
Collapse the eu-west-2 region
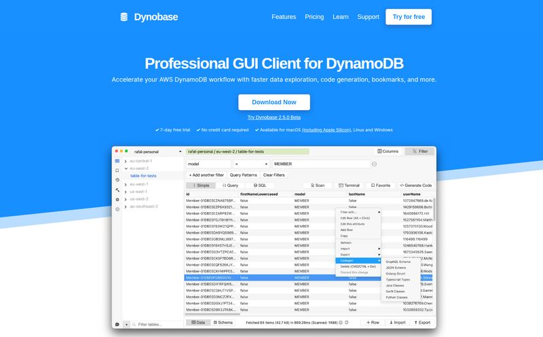[126, 168]
